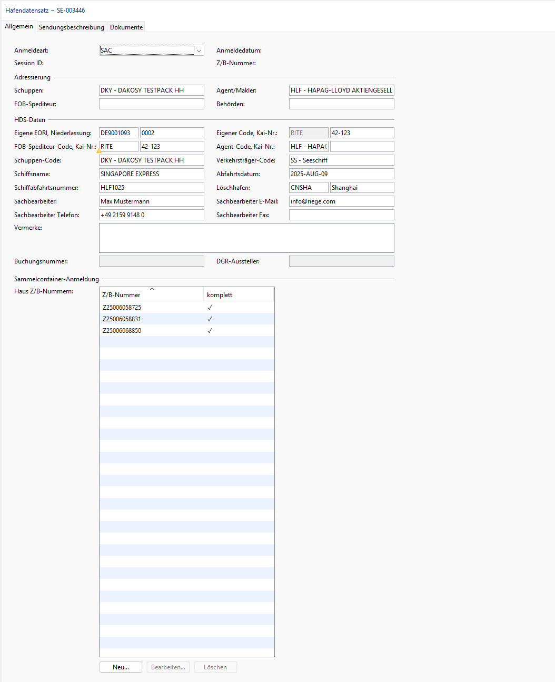Toggle komplett checkmark for Z25006068850
555x682 pixels.
point(210,331)
